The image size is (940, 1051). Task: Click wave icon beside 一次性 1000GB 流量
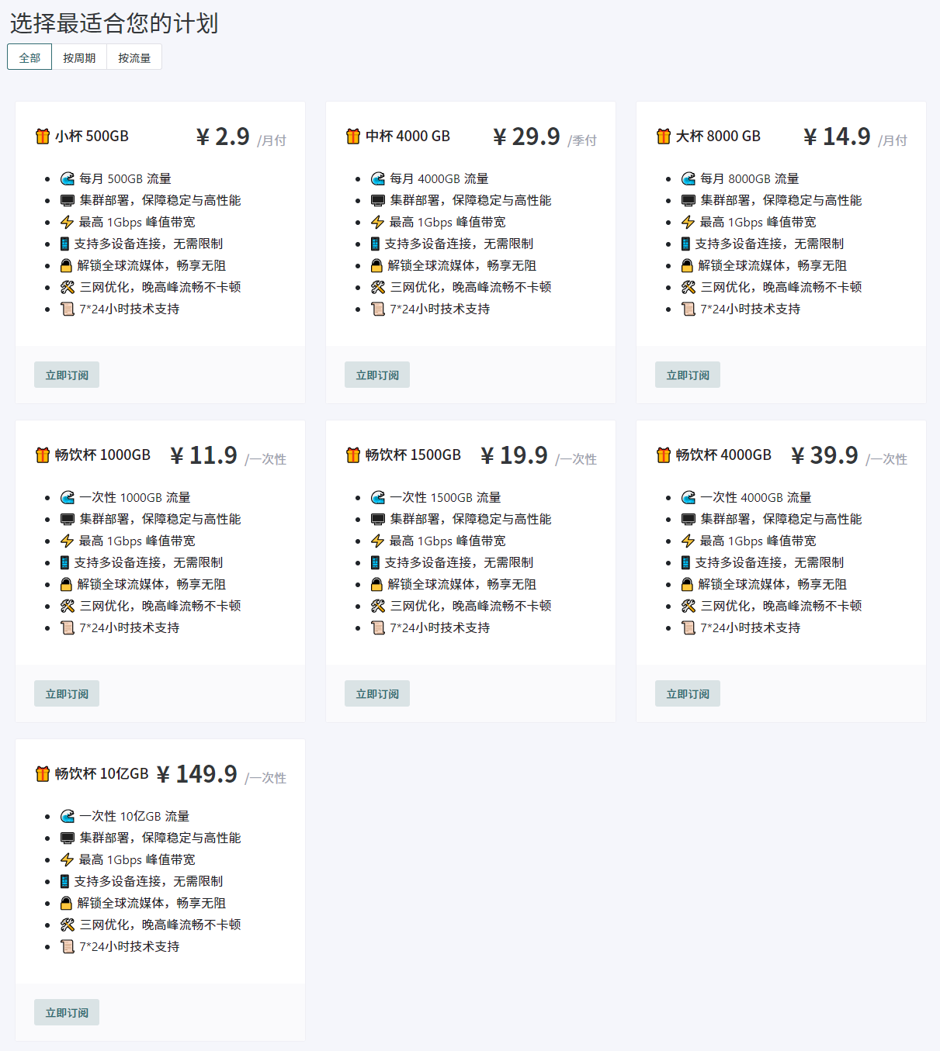68,498
